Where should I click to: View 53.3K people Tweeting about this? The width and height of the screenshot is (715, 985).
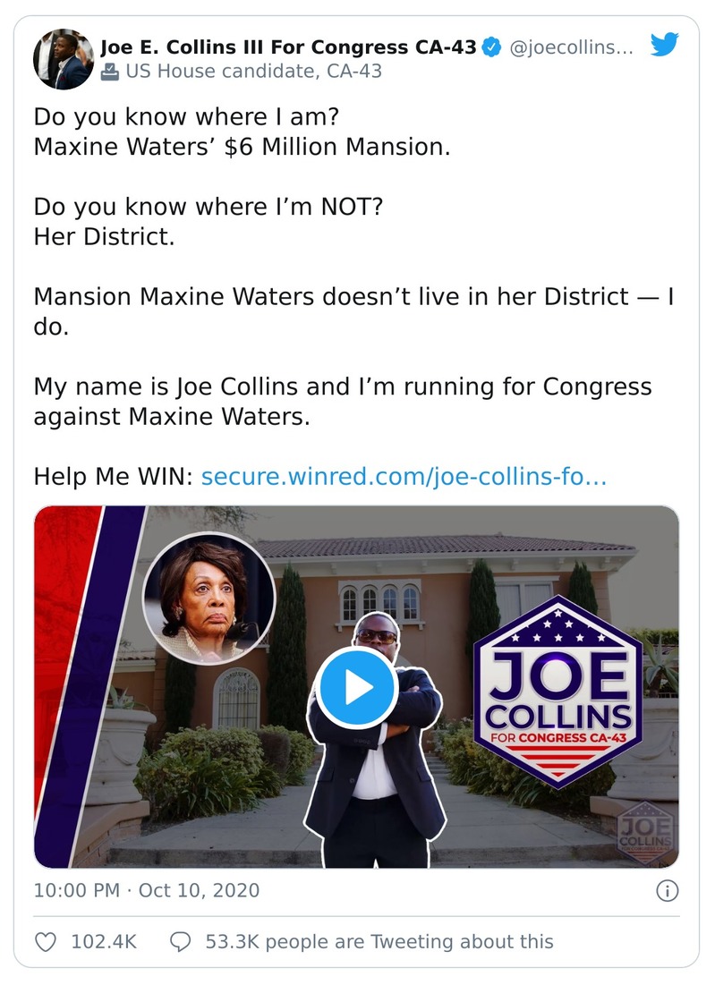click(x=379, y=942)
